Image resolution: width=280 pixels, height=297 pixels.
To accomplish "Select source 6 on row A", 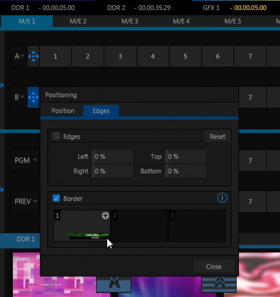I will pyautogui.click(x=218, y=56).
